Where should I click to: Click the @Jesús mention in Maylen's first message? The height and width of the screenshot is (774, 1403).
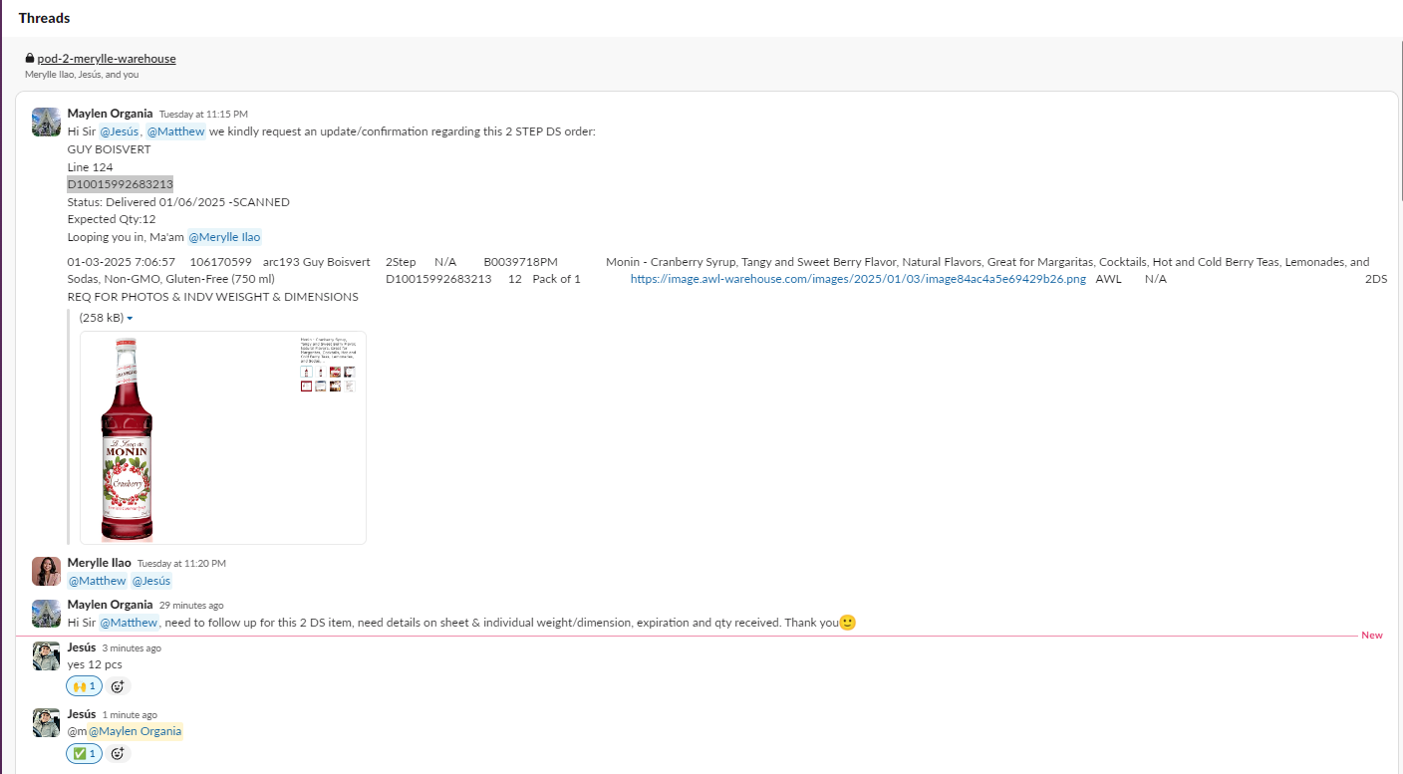click(x=120, y=131)
